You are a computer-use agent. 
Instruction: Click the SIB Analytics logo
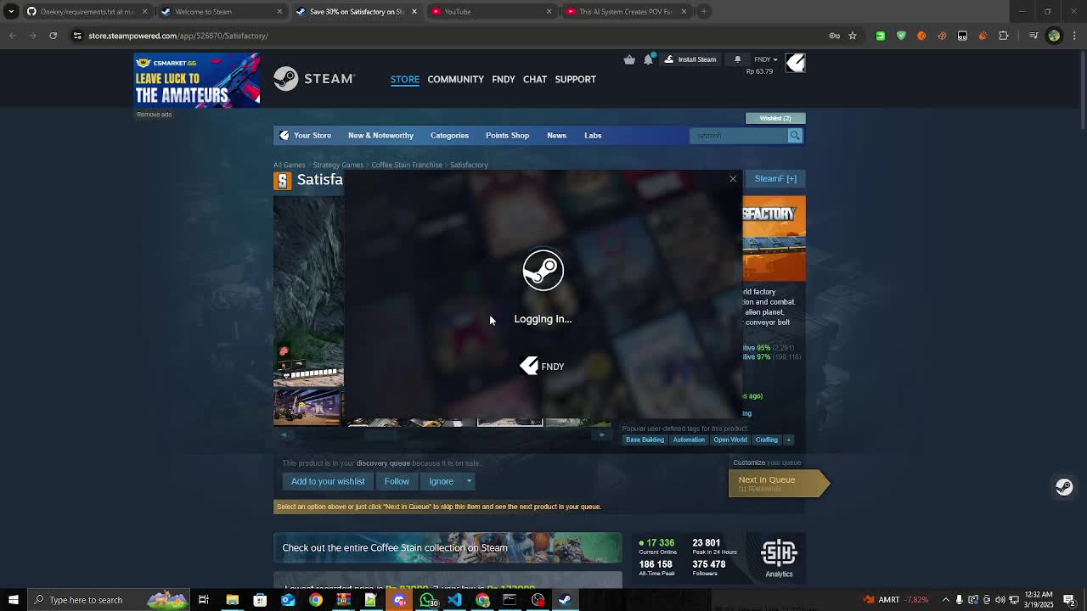(779, 552)
